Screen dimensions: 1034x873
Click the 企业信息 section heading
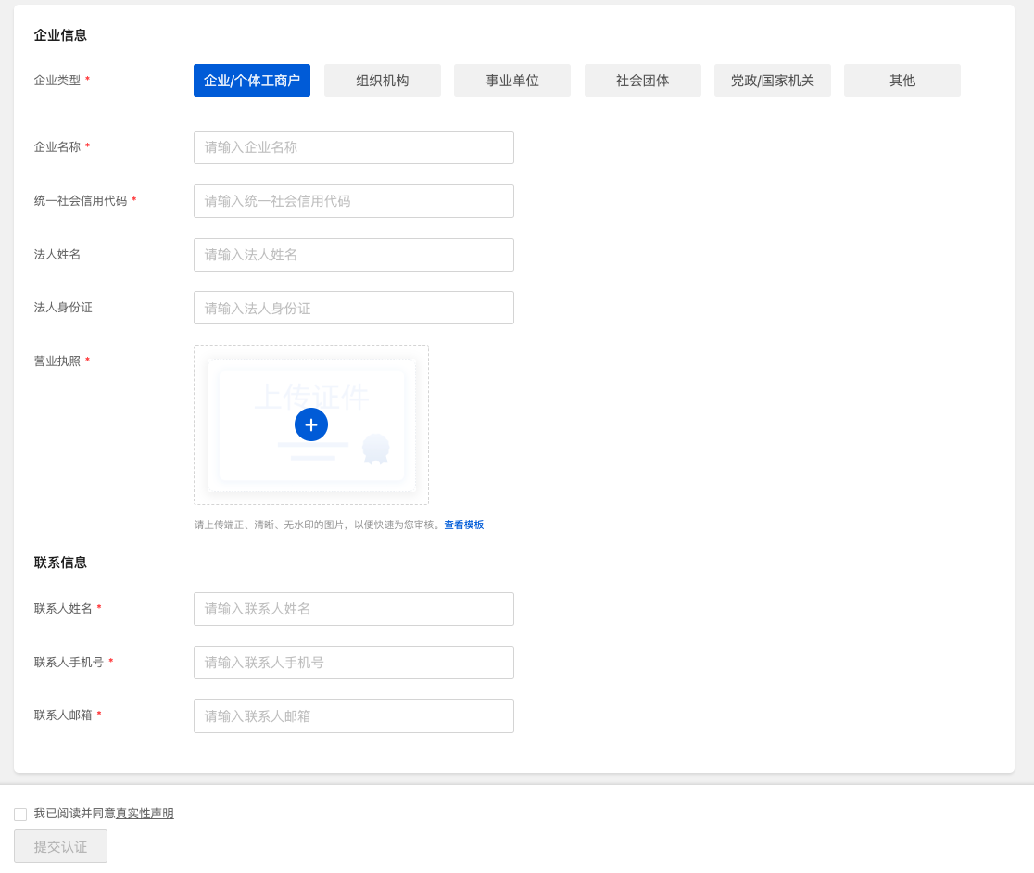[x=60, y=35]
